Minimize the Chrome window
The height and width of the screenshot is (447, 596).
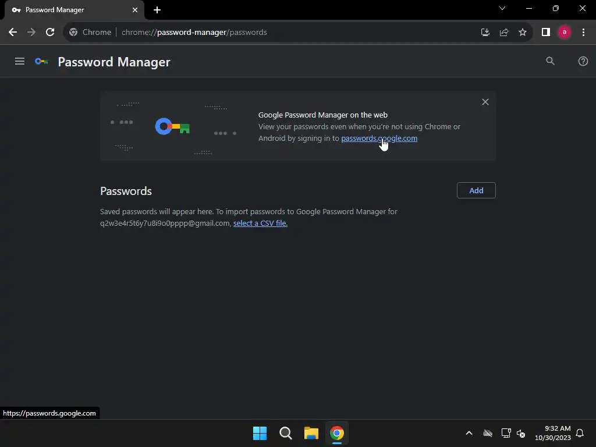[x=528, y=8]
